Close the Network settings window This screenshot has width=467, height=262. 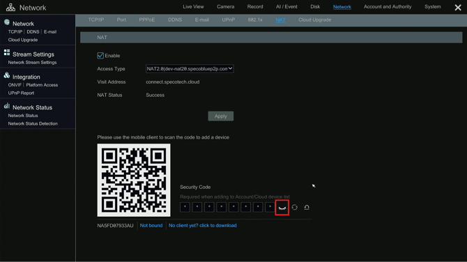click(x=458, y=8)
